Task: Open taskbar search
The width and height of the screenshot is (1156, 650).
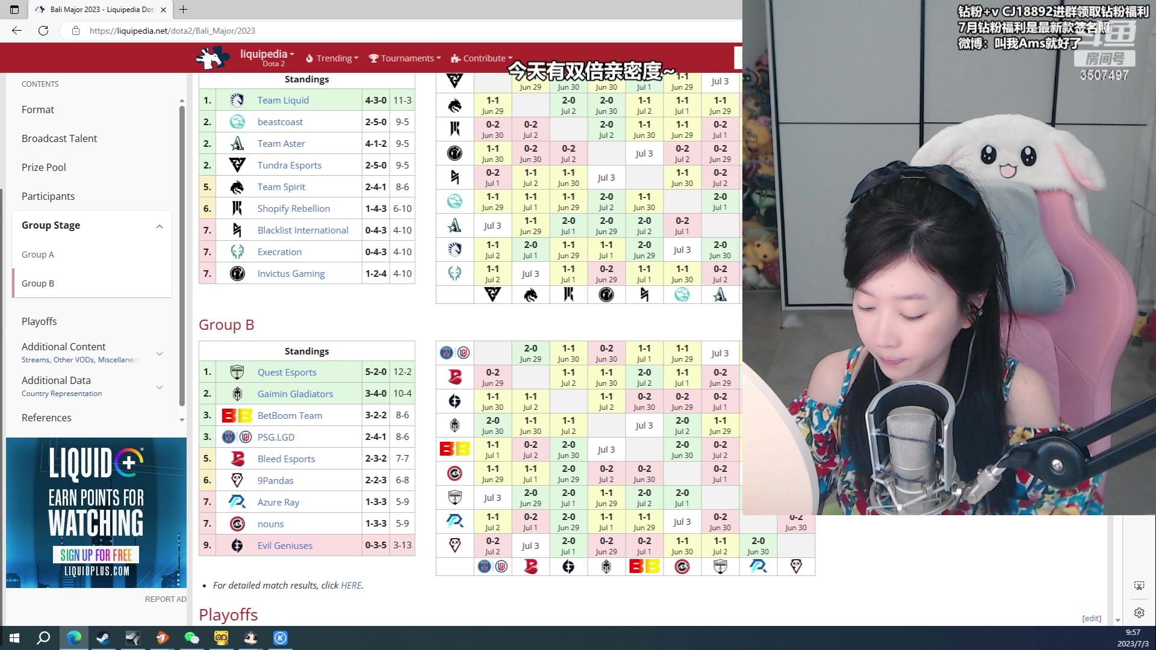Action: [43, 638]
